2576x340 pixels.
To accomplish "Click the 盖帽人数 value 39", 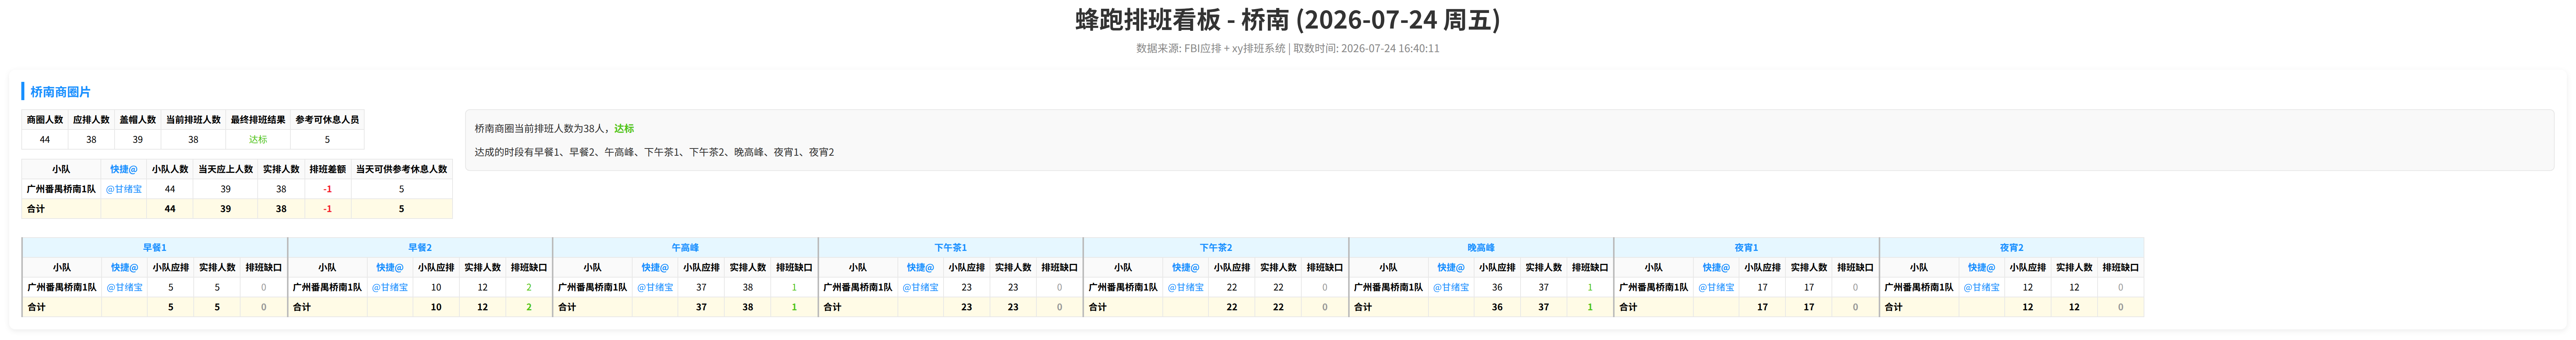I will 138,140.
